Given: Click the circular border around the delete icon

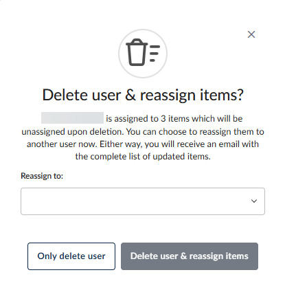Looking at the screenshot, I should click(143, 54).
